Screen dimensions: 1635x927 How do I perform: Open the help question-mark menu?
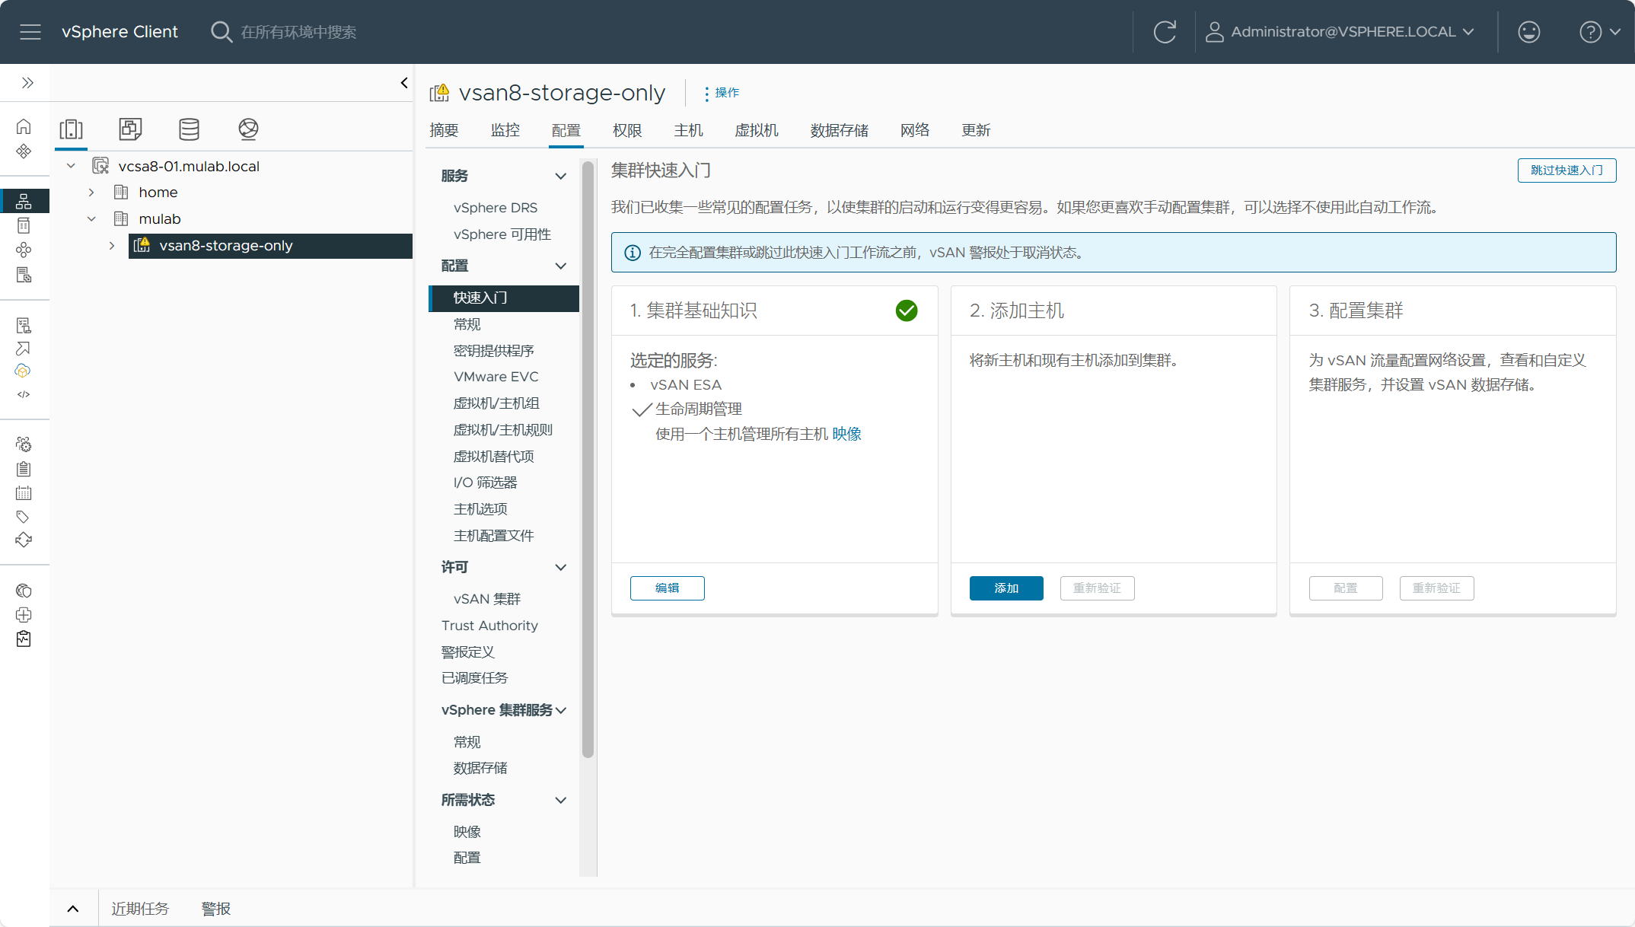pos(1600,32)
